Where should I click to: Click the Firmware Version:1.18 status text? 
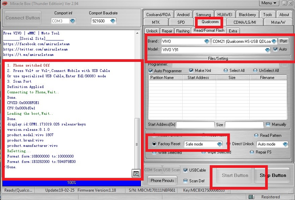point(97,190)
